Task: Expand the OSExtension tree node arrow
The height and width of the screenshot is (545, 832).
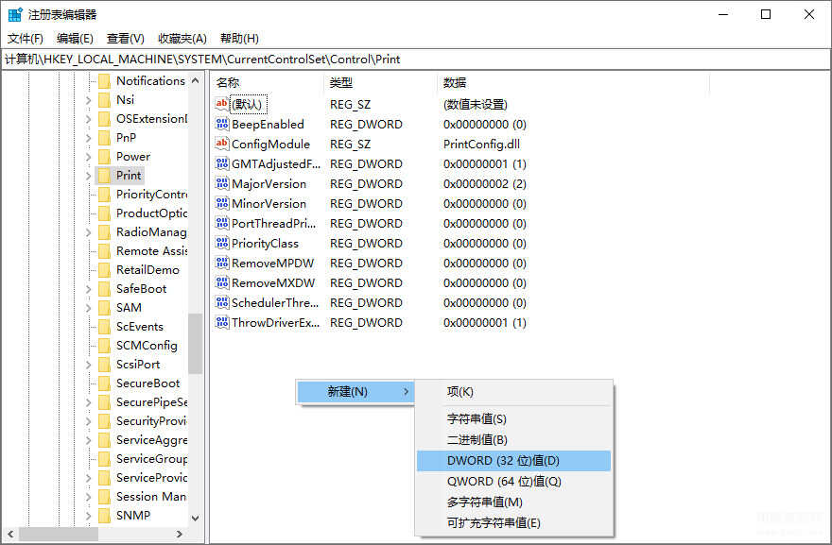Action: [89, 119]
